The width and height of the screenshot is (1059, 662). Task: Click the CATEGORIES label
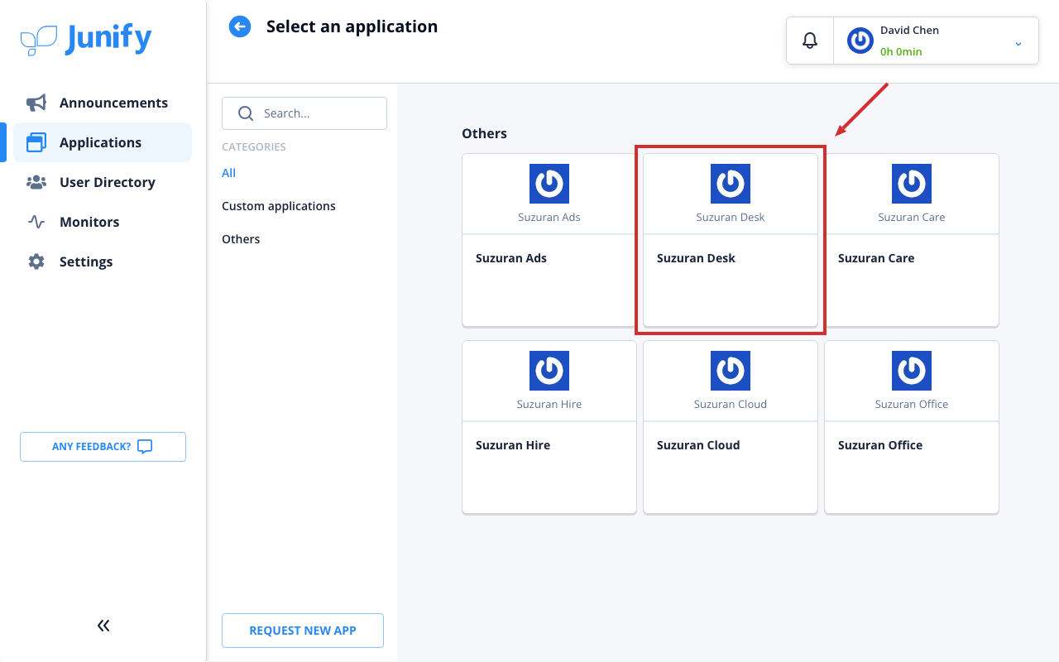(x=254, y=146)
